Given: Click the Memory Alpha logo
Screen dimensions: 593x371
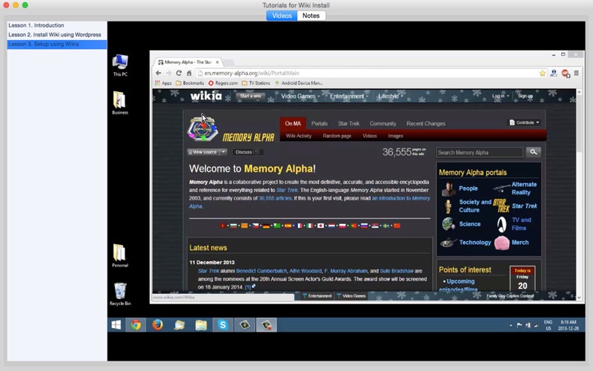Looking at the screenshot, I should [x=231, y=128].
